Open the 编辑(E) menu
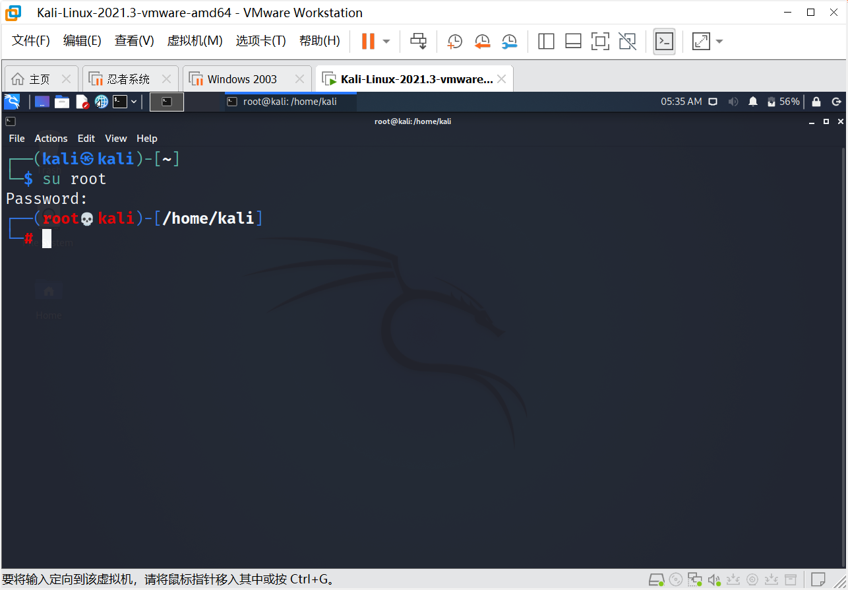 point(82,41)
